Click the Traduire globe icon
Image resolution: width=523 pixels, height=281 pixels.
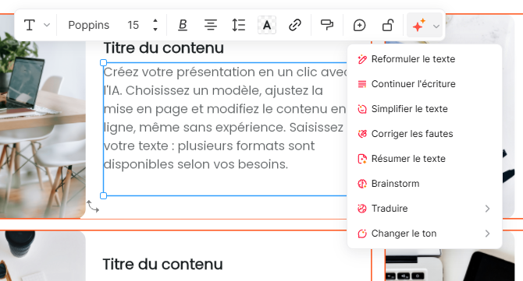[362, 209]
